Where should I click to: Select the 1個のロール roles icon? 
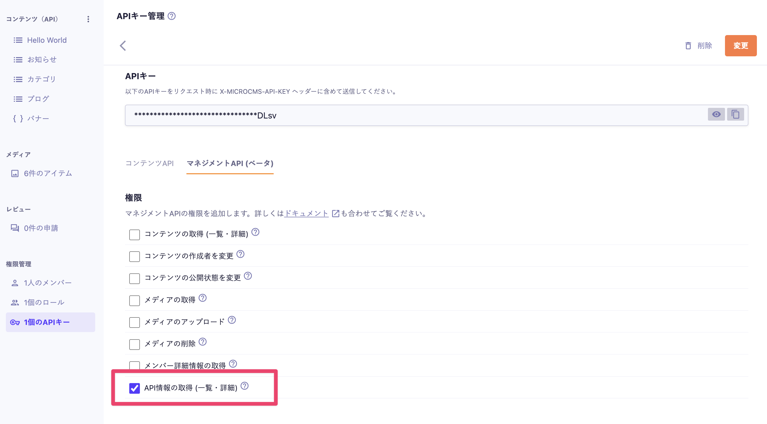pos(15,302)
